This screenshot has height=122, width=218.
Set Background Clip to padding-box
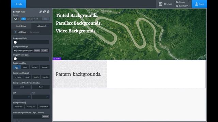(x=31, y=107)
